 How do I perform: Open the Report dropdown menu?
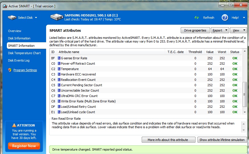click(220, 30)
